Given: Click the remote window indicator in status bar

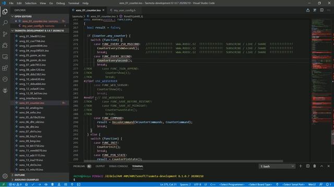Looking at the screenshot, I should pyautogui.click(x=4, y=184).
